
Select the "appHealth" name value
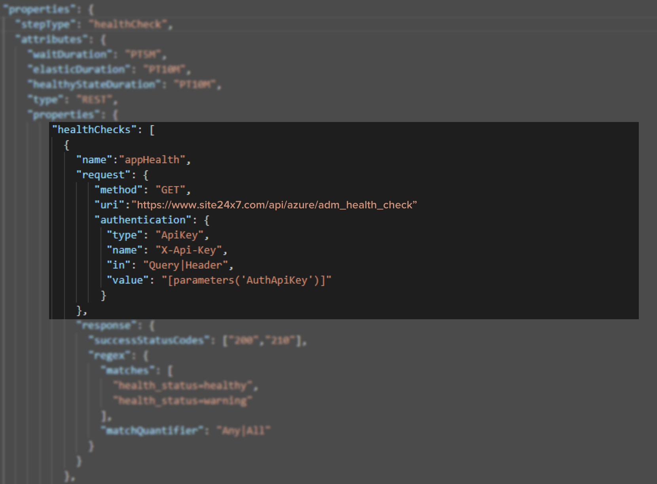pyautogui.click(x=152, y=160)
